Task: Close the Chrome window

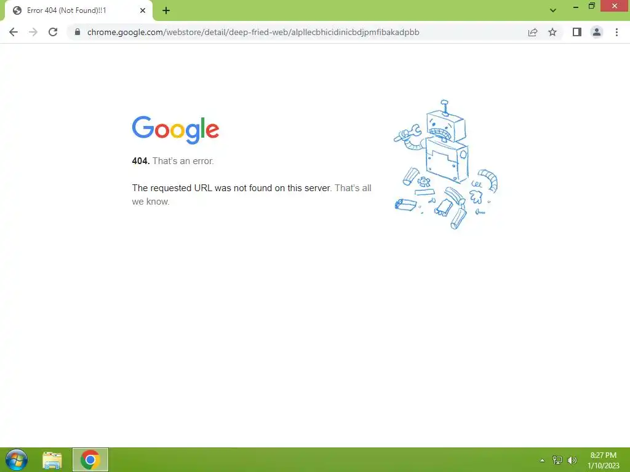Action: click(x=615, y=6)
